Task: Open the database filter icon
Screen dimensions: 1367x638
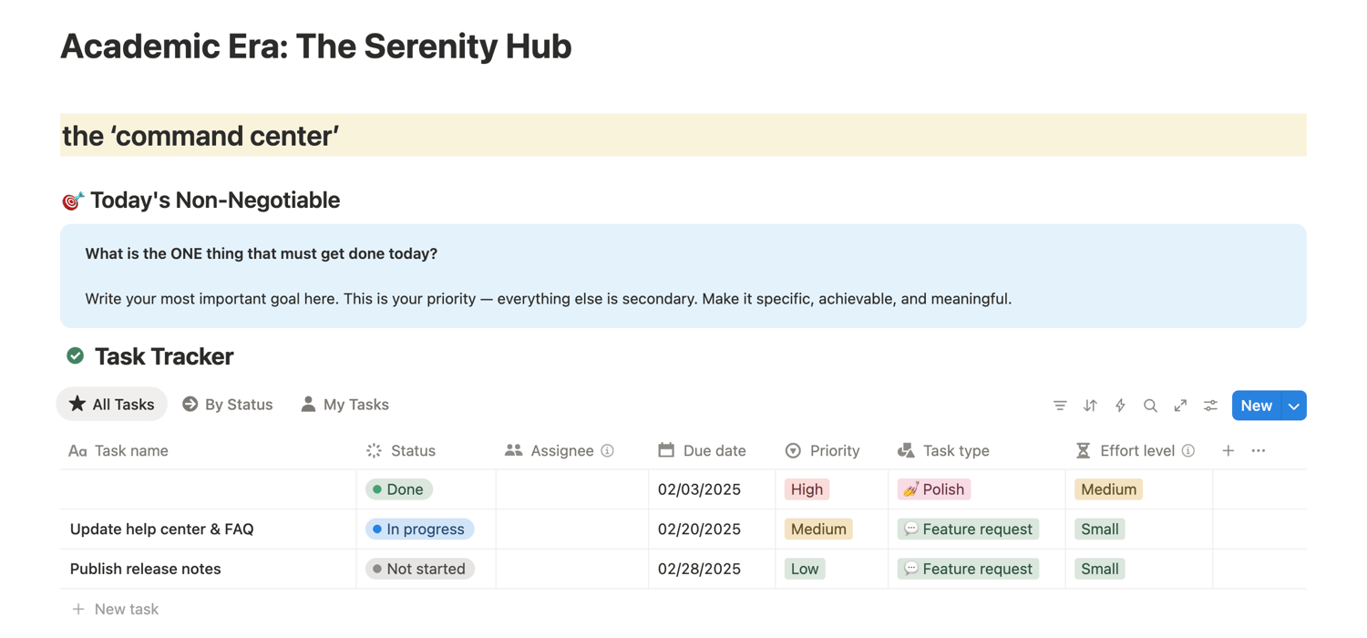Action: (1060, 406)
